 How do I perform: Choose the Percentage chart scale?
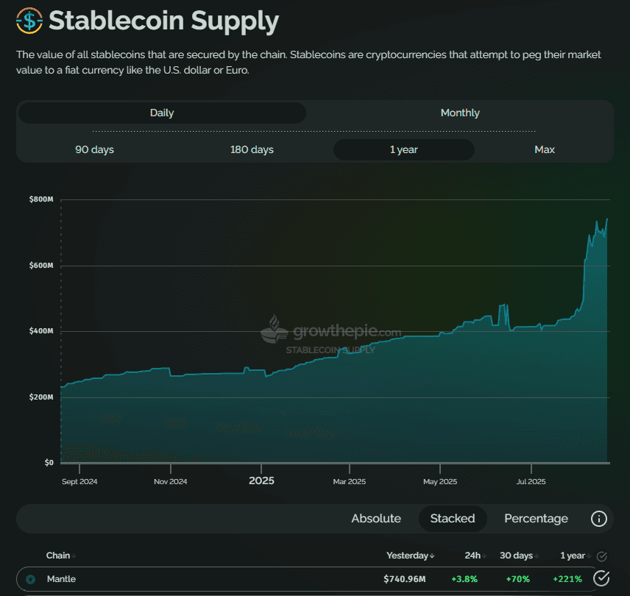coord(536,519)
